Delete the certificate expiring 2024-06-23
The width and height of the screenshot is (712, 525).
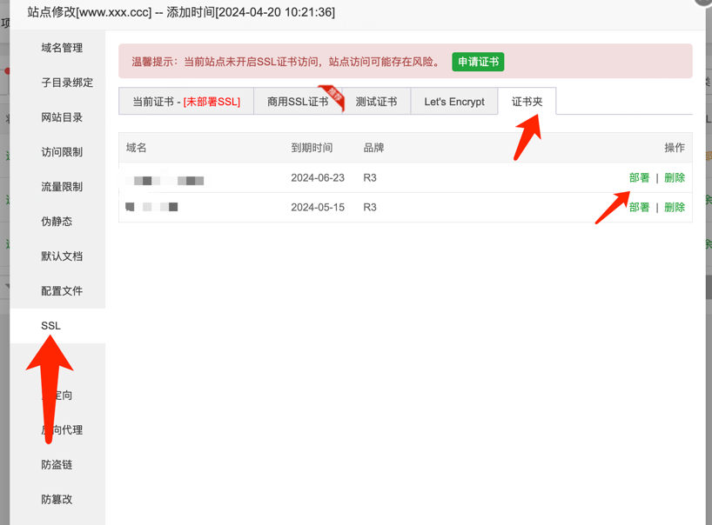pyautogui.click(x=675, y=177)
